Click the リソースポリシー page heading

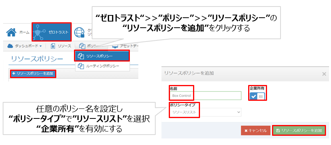click(x=37, y=59)
